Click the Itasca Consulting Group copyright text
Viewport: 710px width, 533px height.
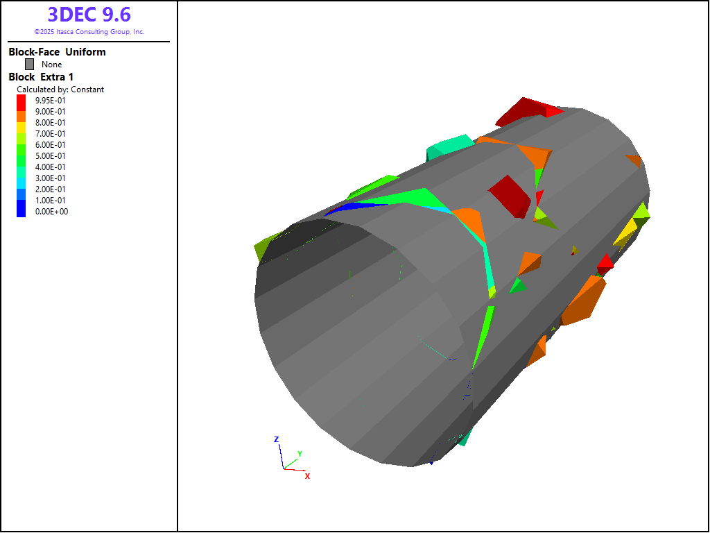tap(89, 32)
